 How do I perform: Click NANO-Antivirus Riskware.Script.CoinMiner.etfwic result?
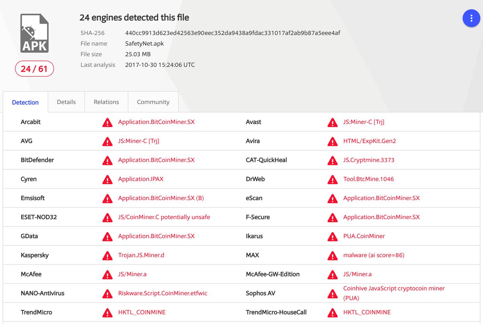(x=163, y=293)
